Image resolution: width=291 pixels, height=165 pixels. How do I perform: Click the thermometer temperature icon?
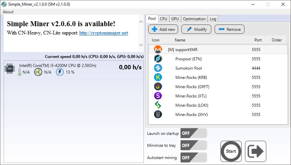(20, 72)
